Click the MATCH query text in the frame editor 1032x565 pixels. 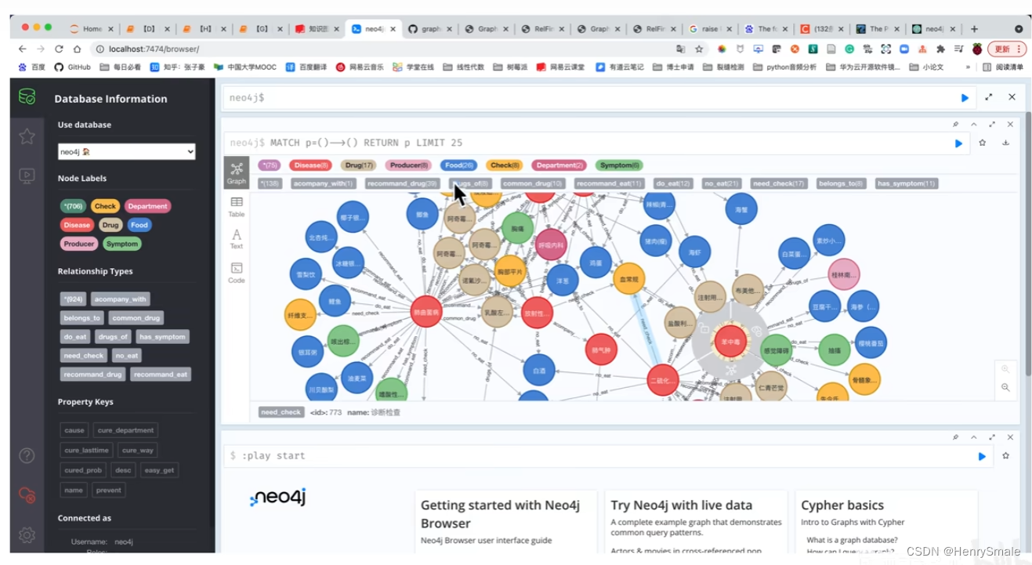click(366, 143)
